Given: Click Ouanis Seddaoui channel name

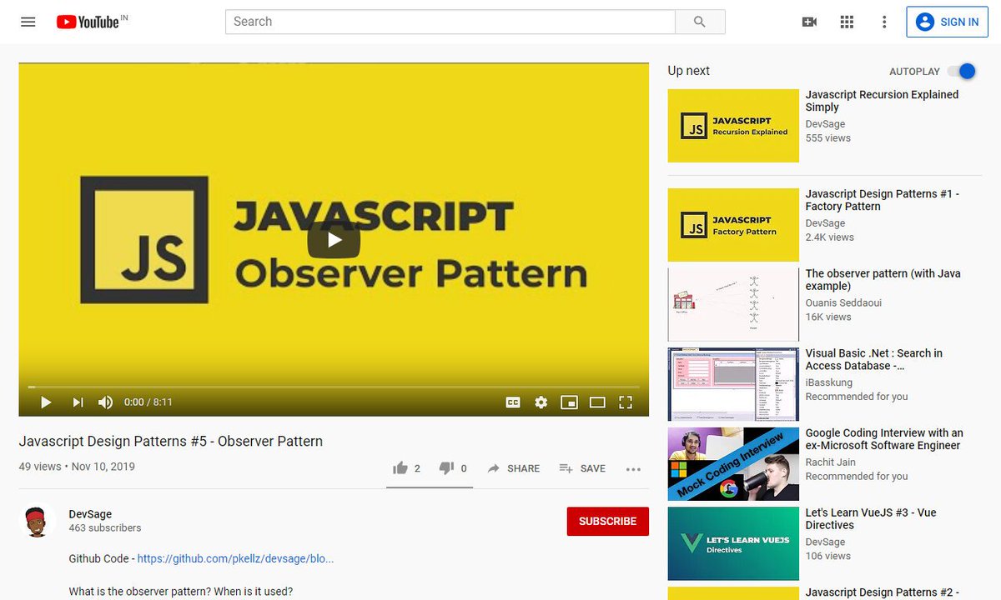Looking at the screenshot, I should pyautogui.click(x=843, y=303).
